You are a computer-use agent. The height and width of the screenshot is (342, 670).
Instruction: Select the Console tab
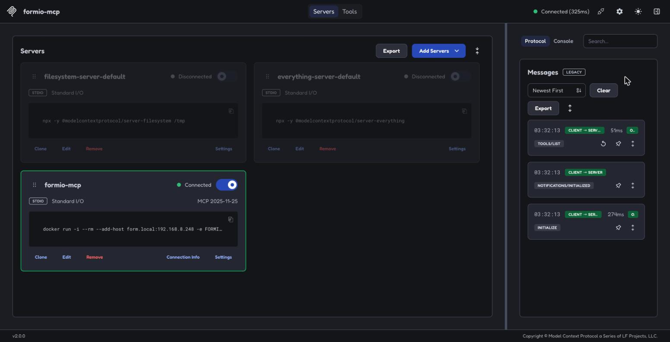(563, 41)
